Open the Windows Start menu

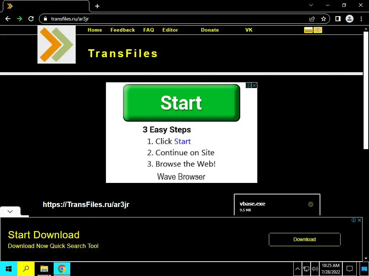pyautogui.click(x=9, y=269)
